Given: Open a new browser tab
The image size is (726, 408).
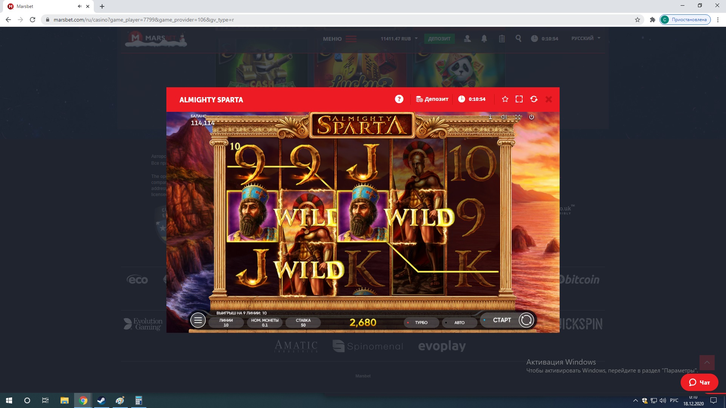Looking at the screenshot, I should 102,6.
